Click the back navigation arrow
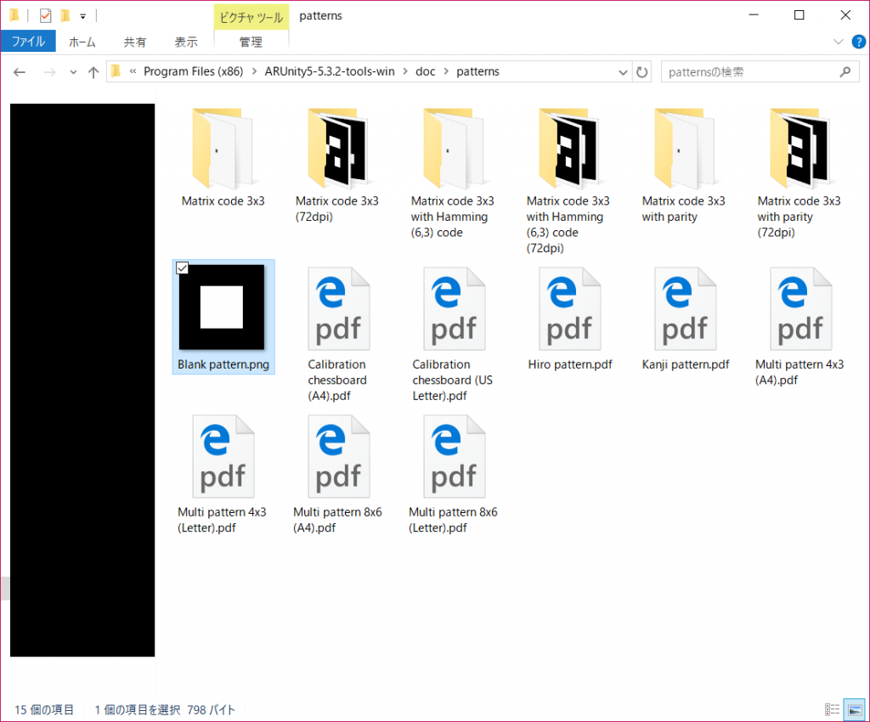The height and width of the screenshot is (722, 870). coord(19,71)
